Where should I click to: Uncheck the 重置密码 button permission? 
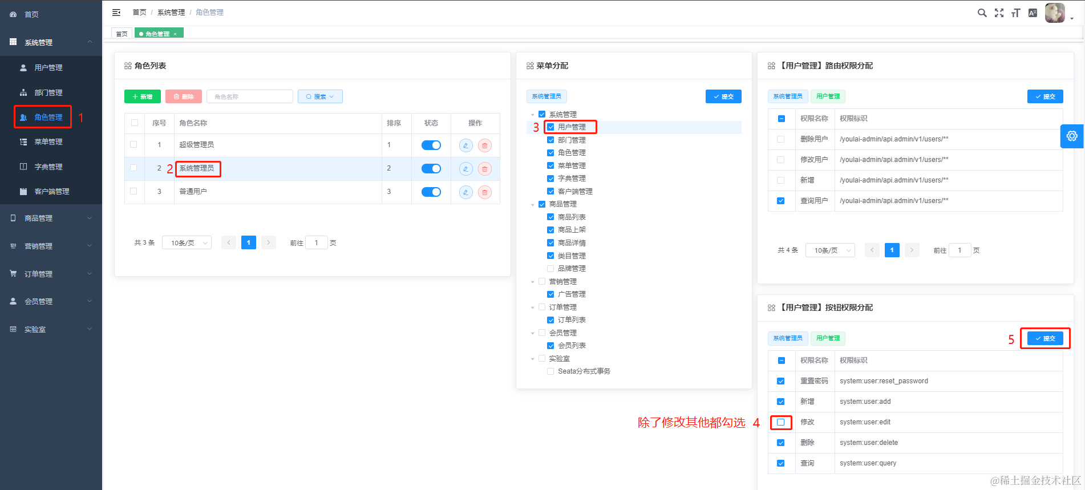[x=781, y=381]
